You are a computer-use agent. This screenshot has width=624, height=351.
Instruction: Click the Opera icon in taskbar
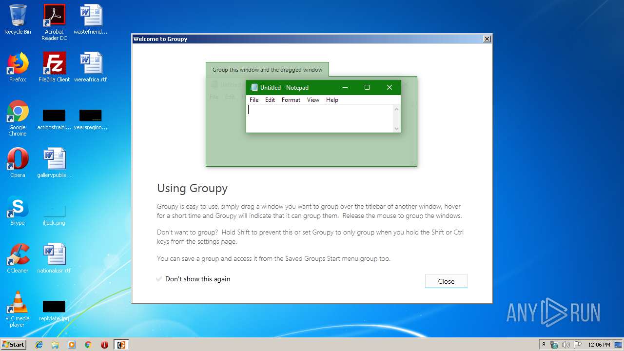pos(104,345)
